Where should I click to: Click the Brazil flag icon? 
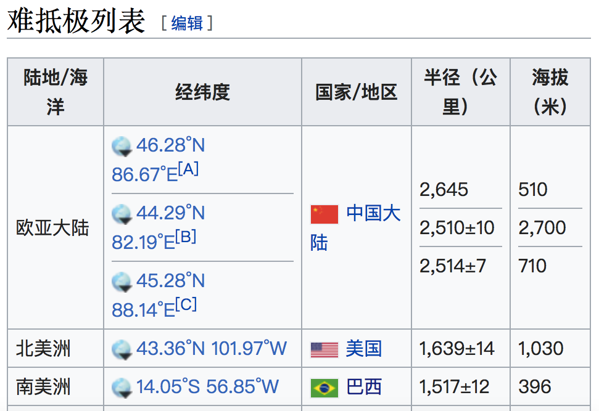point(324,388)
